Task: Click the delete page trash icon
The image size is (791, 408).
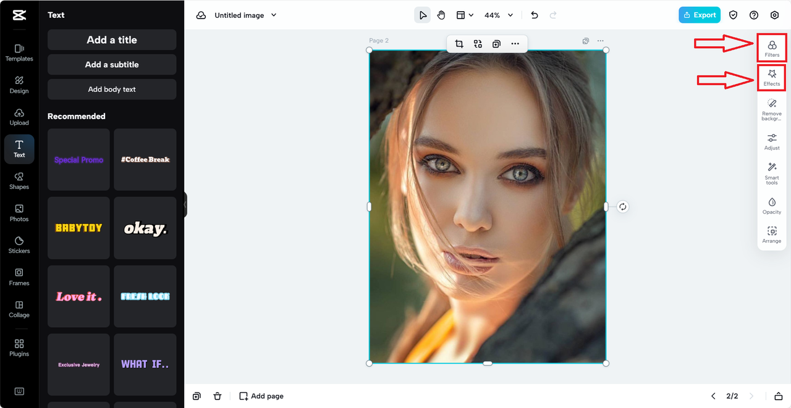Action: pyautogui.click(x=218, y=396)
